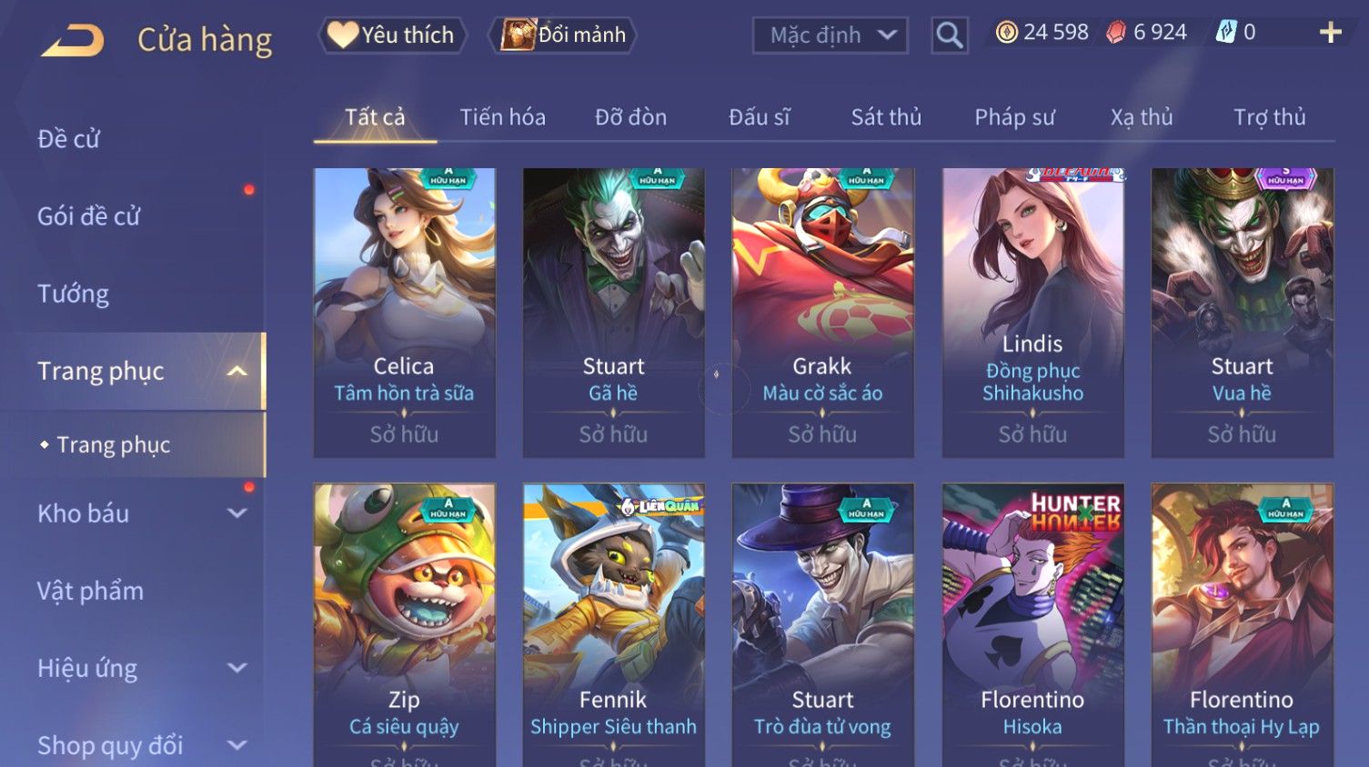Open Stuart Vua hề skin card

point(1242,313)
